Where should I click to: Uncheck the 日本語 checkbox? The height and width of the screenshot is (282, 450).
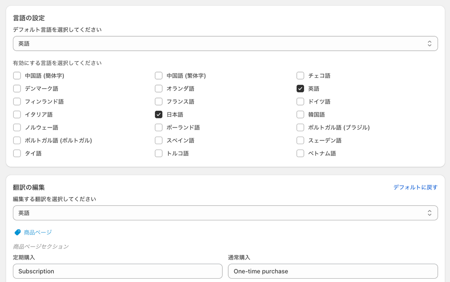click(x=159, y=115)
